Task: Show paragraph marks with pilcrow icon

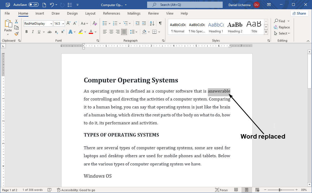Action: pyautogui.click(x=160, y=24)
